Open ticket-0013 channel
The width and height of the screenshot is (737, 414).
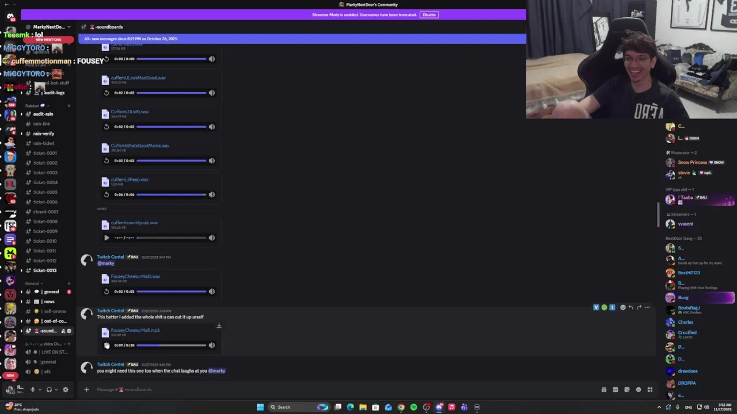point(45,270)
